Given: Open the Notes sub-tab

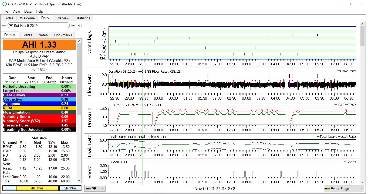Looking at the screenshot, I should pyautogui.click(x=43, y=35).
